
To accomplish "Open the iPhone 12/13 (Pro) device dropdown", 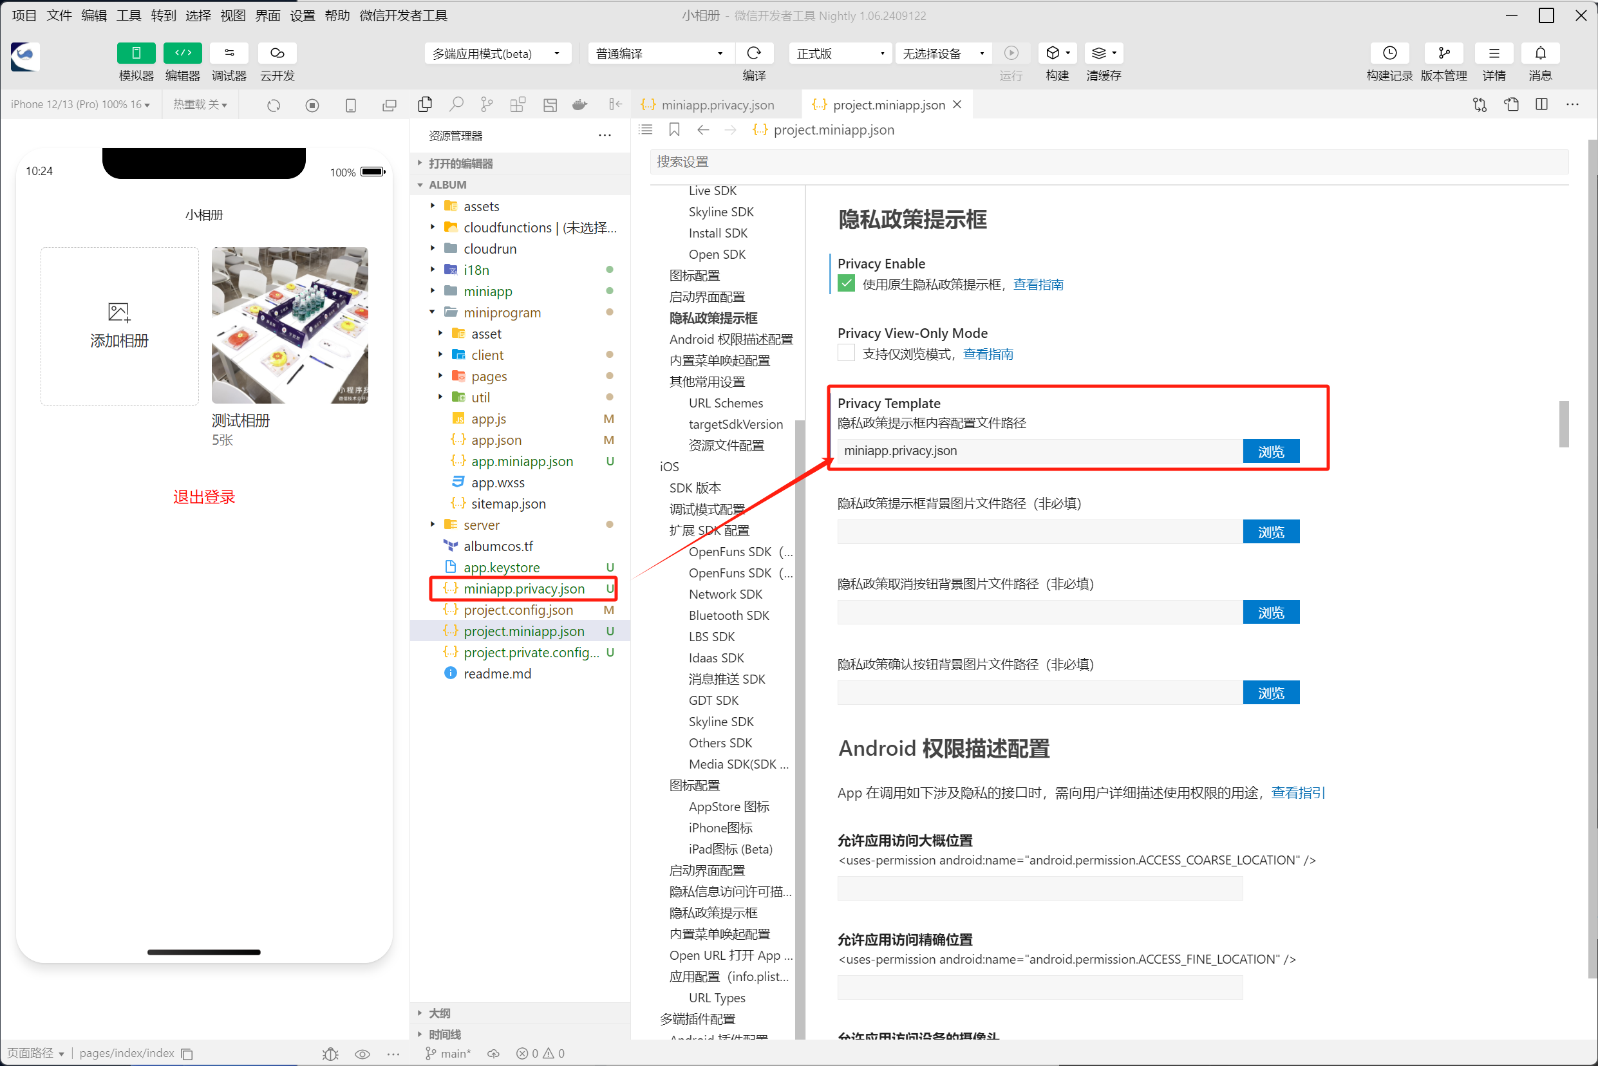I will point(80,105).
